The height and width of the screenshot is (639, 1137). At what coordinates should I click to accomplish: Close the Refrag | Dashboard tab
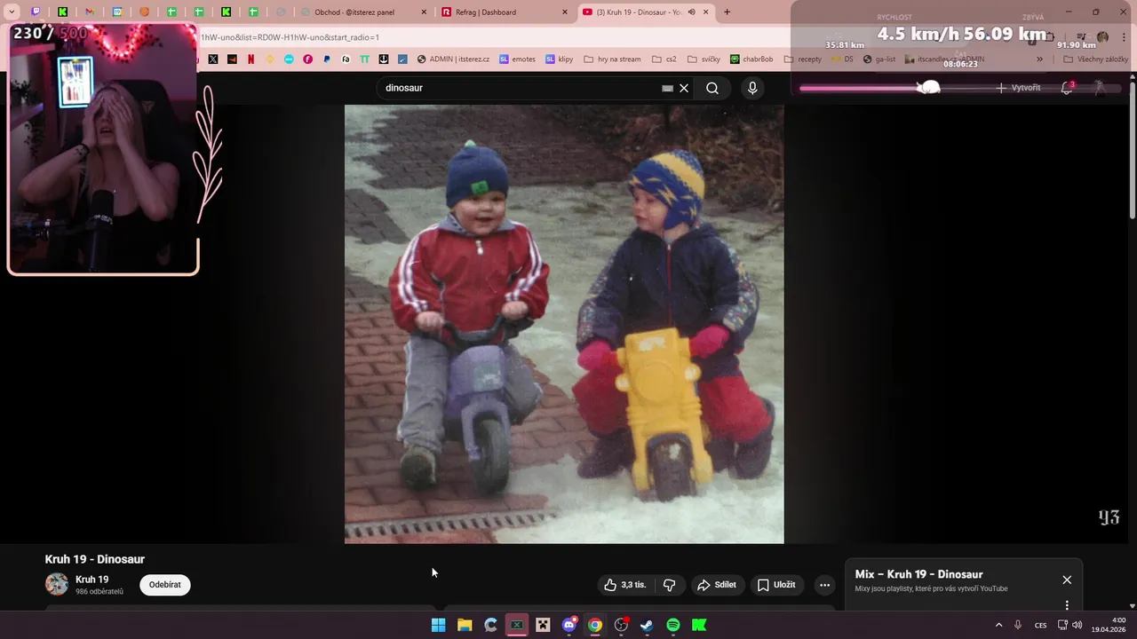pos(565,12)
